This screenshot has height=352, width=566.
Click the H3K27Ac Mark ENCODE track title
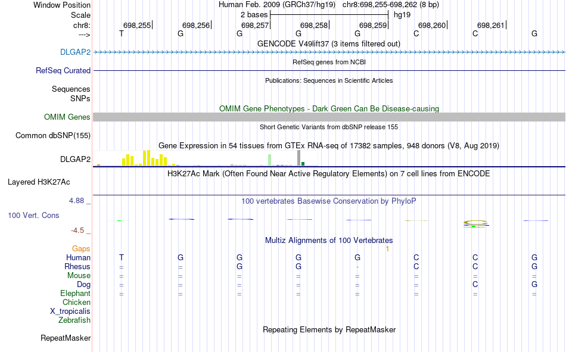(x=329, y=174)
